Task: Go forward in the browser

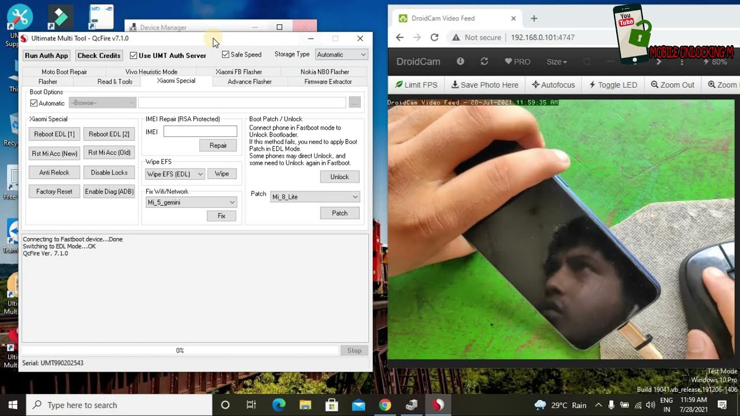Action: [417, 37]
